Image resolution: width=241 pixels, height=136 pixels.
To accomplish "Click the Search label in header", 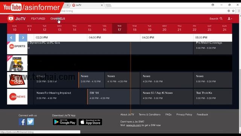I will tap(214, 19).
